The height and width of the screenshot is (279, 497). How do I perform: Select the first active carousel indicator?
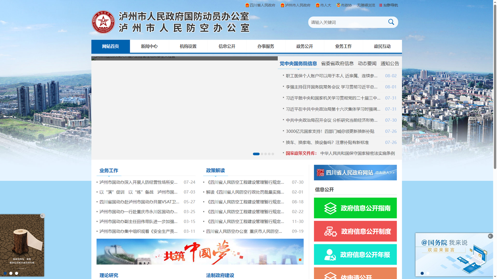[x=256, y=154]
